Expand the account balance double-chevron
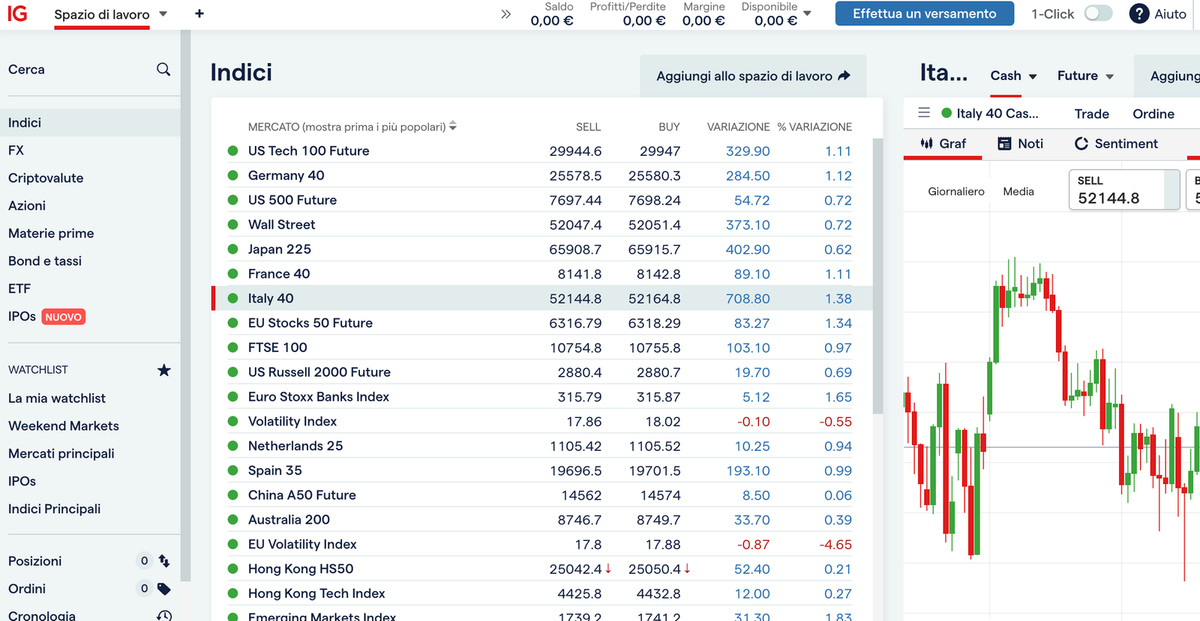The width and height of the screenshot is (1200, 621). pos(506,14)
